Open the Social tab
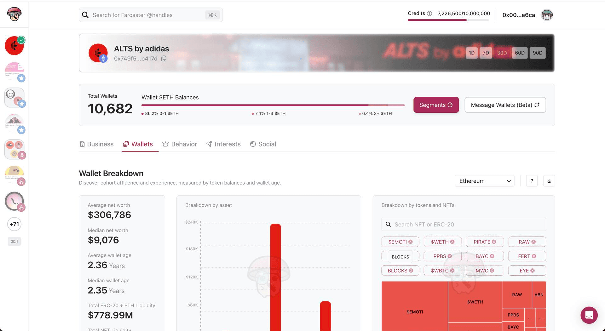This screenshot has width=605, height=331. point(263,144)
